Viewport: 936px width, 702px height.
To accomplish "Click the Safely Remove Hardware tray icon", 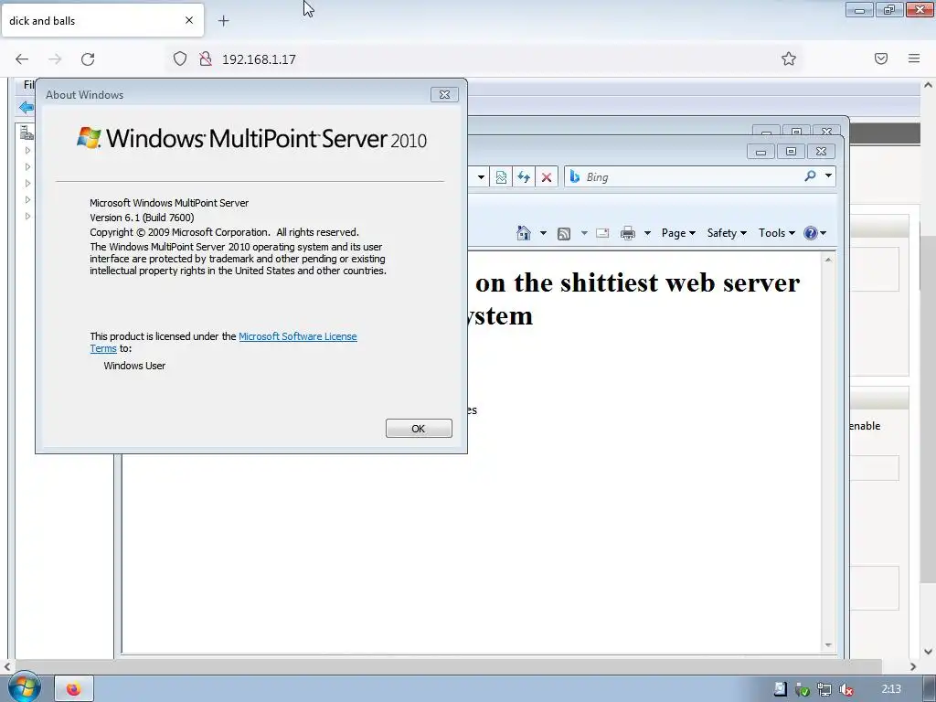I will click(x=803, y=689).
